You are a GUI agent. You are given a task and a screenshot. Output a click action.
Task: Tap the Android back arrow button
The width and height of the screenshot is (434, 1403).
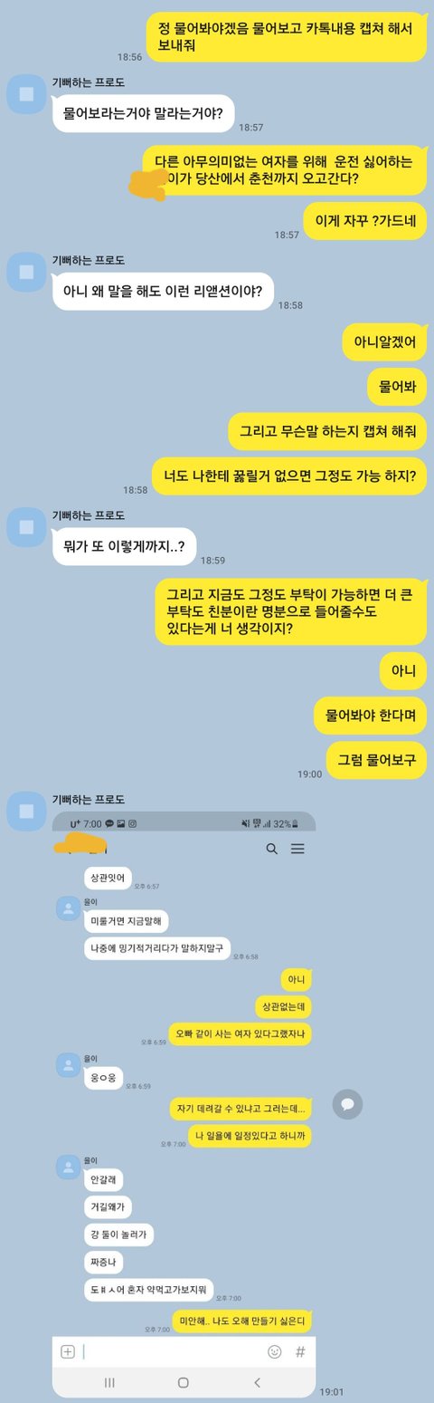click(x=257, y=1382)
